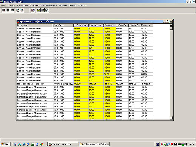Image resolution: width=196 pixels, height=147 pixels.
Task: Click the Time Keeper 2.14 taskbar button
Action: tap(63, 144)
